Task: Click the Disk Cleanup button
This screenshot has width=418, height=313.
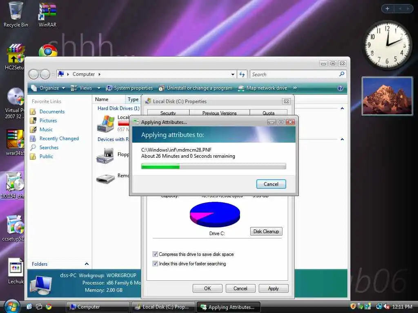Action: (266, 231)
